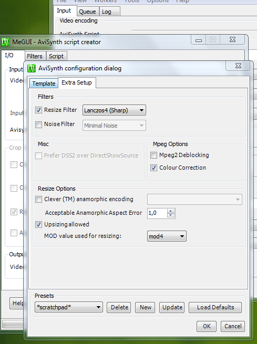This screenshot has height=344, width=257.
Task: Click the New preset button
Action: coord(145,307)
